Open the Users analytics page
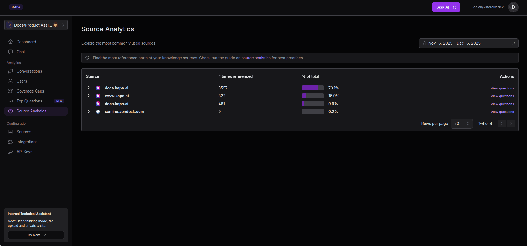Viewport: 527px width, 246px height. [x=36, y=81]
